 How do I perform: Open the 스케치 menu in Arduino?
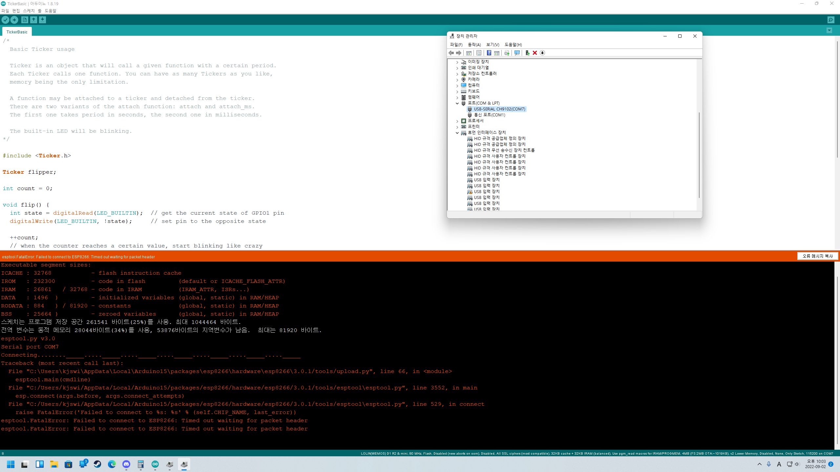29,11
